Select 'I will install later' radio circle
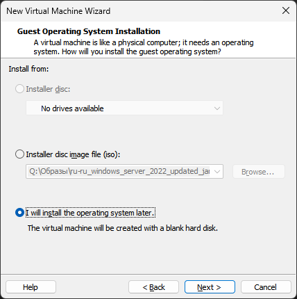 tap(19, 213)
